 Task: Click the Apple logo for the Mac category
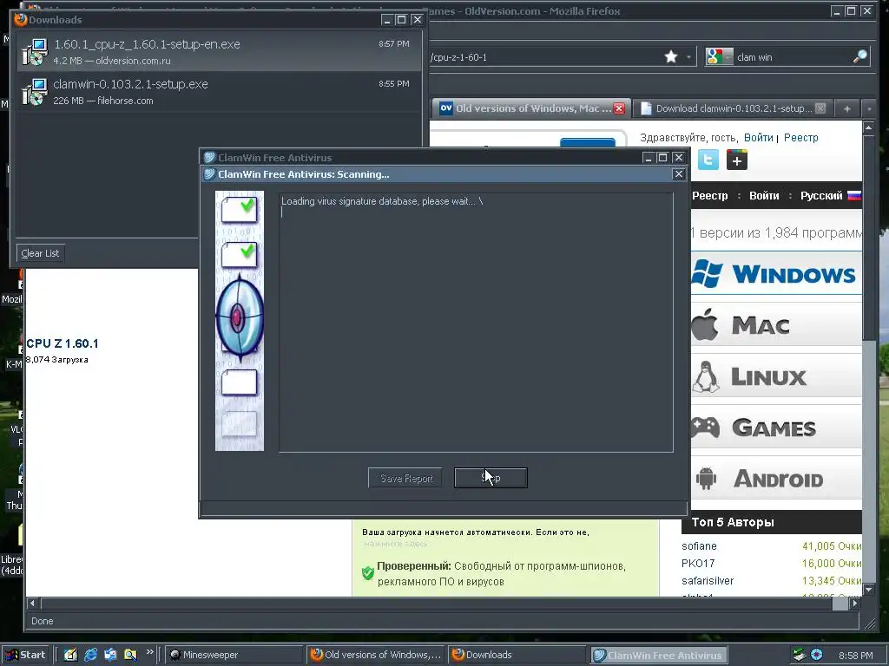click(705, 325)
